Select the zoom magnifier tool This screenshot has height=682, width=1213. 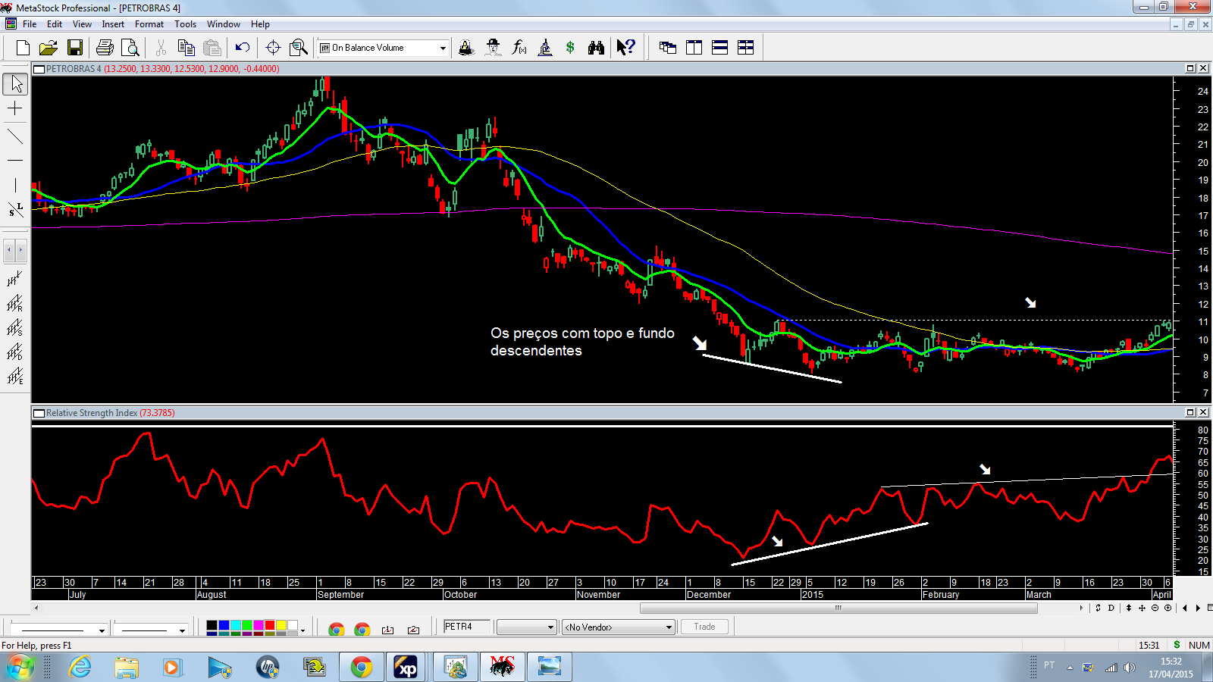point(299,48)
